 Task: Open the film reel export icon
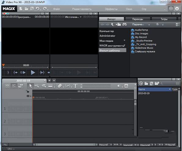pos(171,9)
